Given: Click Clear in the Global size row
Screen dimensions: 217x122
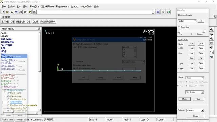Looking at the screenshot, I should tap(201, 44).
